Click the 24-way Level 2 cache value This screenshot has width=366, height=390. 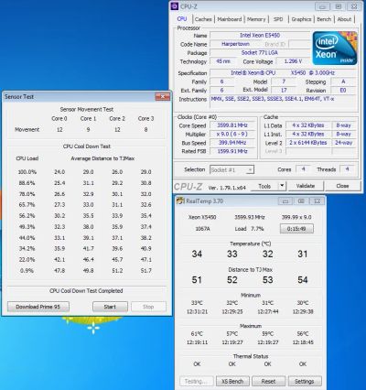(344, 143)
